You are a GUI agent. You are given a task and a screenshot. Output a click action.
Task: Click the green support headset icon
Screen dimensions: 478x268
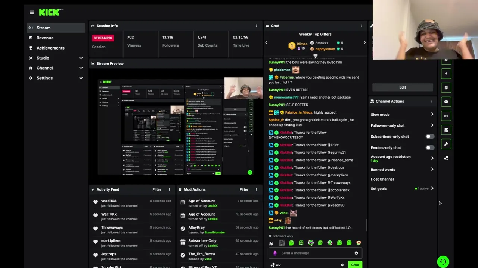443,262
